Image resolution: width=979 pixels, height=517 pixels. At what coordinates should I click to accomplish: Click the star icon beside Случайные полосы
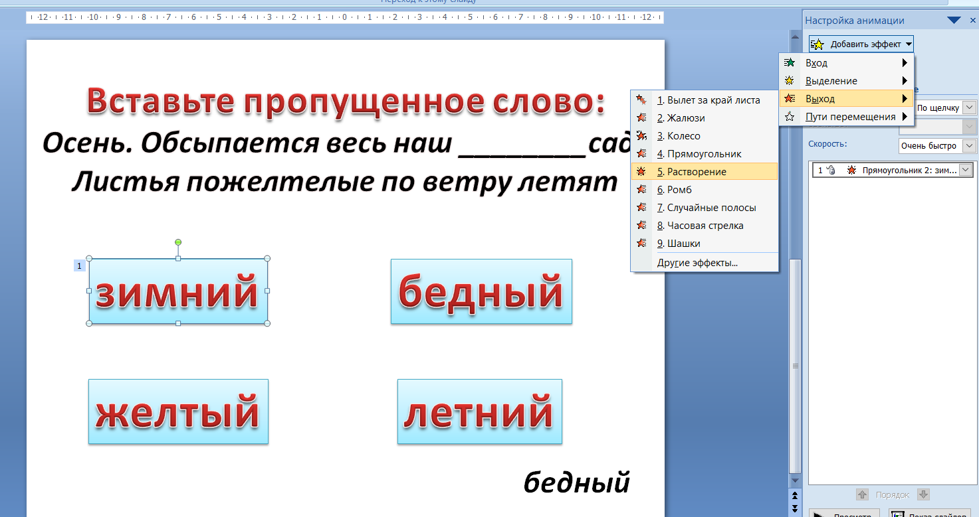(641, 208)
